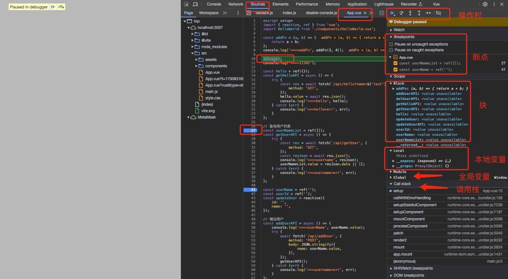The height and width of the screenshot is (279, 508).
Task: Enable Pause on uncaught exceptions
Action: [391, 44]
